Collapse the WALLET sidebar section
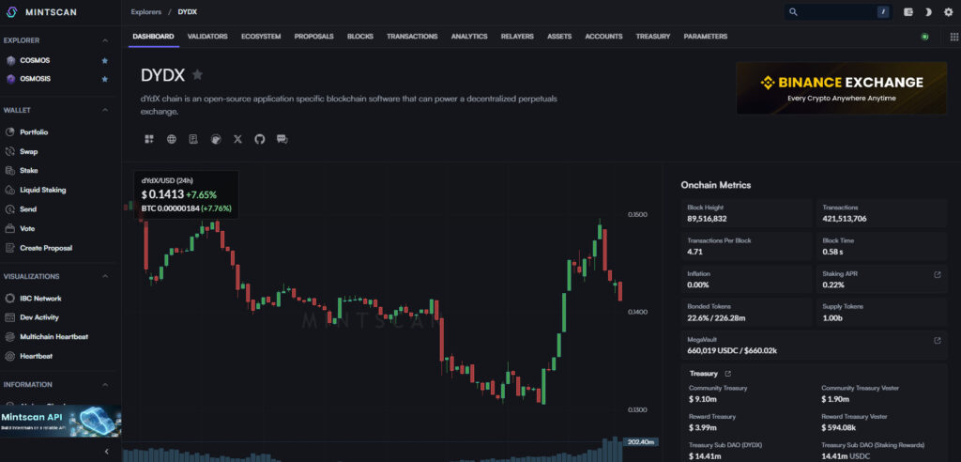 click(x=105, y=111)
